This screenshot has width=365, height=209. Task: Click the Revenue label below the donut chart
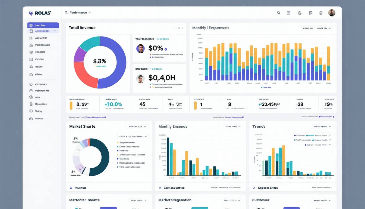pos(81,188)
